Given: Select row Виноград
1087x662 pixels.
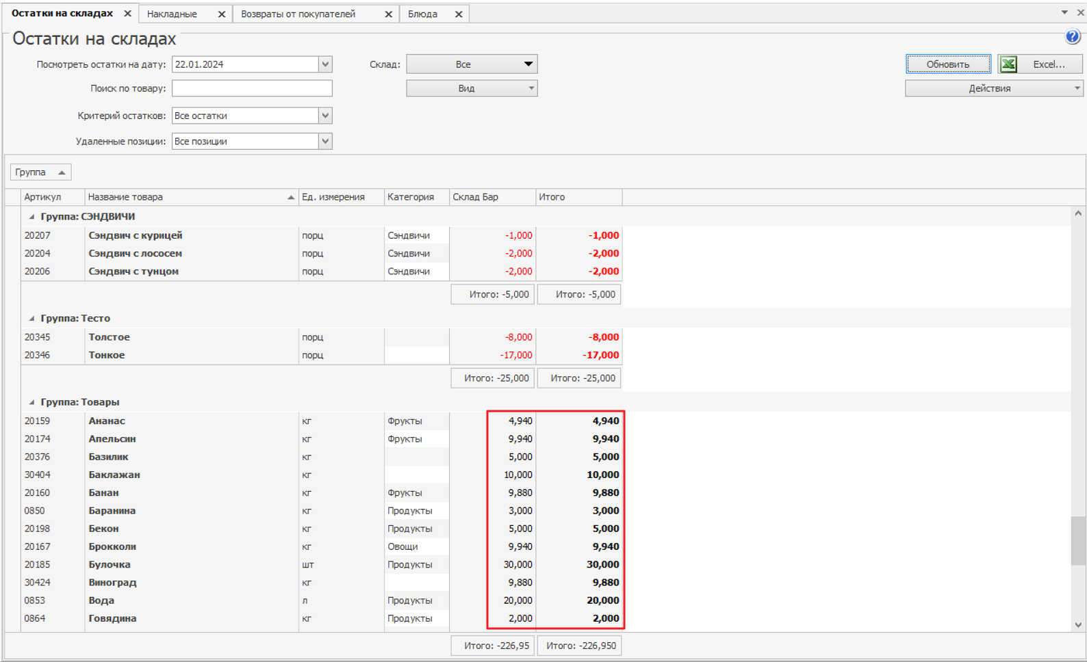Looking at the screenshot, I should click(x=322, y=583).
